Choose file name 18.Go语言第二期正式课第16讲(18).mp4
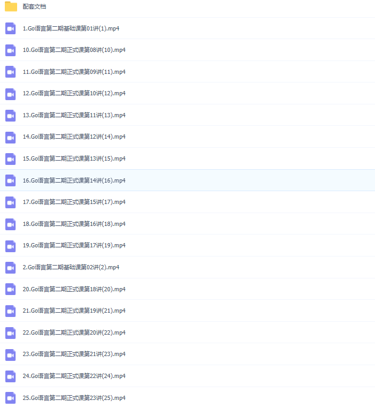Image resolution: width=375 pixels, height=408 pixels. click(x=74, y=224)
